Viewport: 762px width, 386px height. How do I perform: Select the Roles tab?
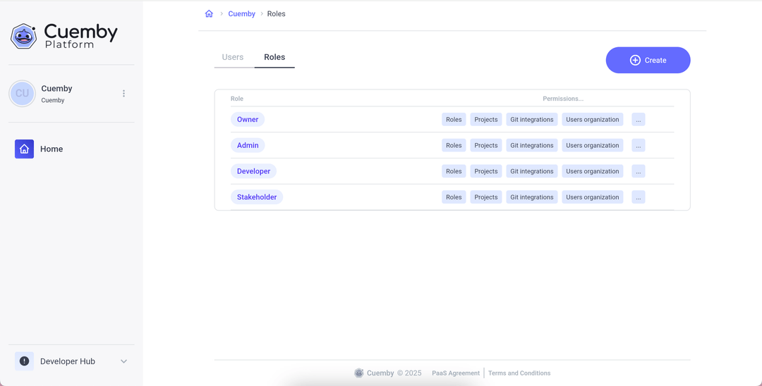point(274,57)
